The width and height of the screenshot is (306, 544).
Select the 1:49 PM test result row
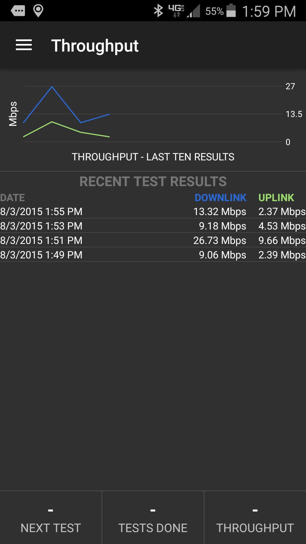pyautogui.click(x=153, y=255)
